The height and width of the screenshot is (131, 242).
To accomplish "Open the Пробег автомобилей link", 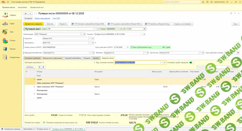I will click(42, 18).
